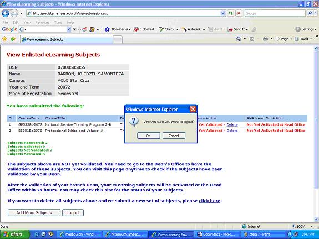
Task: Click the Print icon in command bar
Action: (x=266, y=39)
